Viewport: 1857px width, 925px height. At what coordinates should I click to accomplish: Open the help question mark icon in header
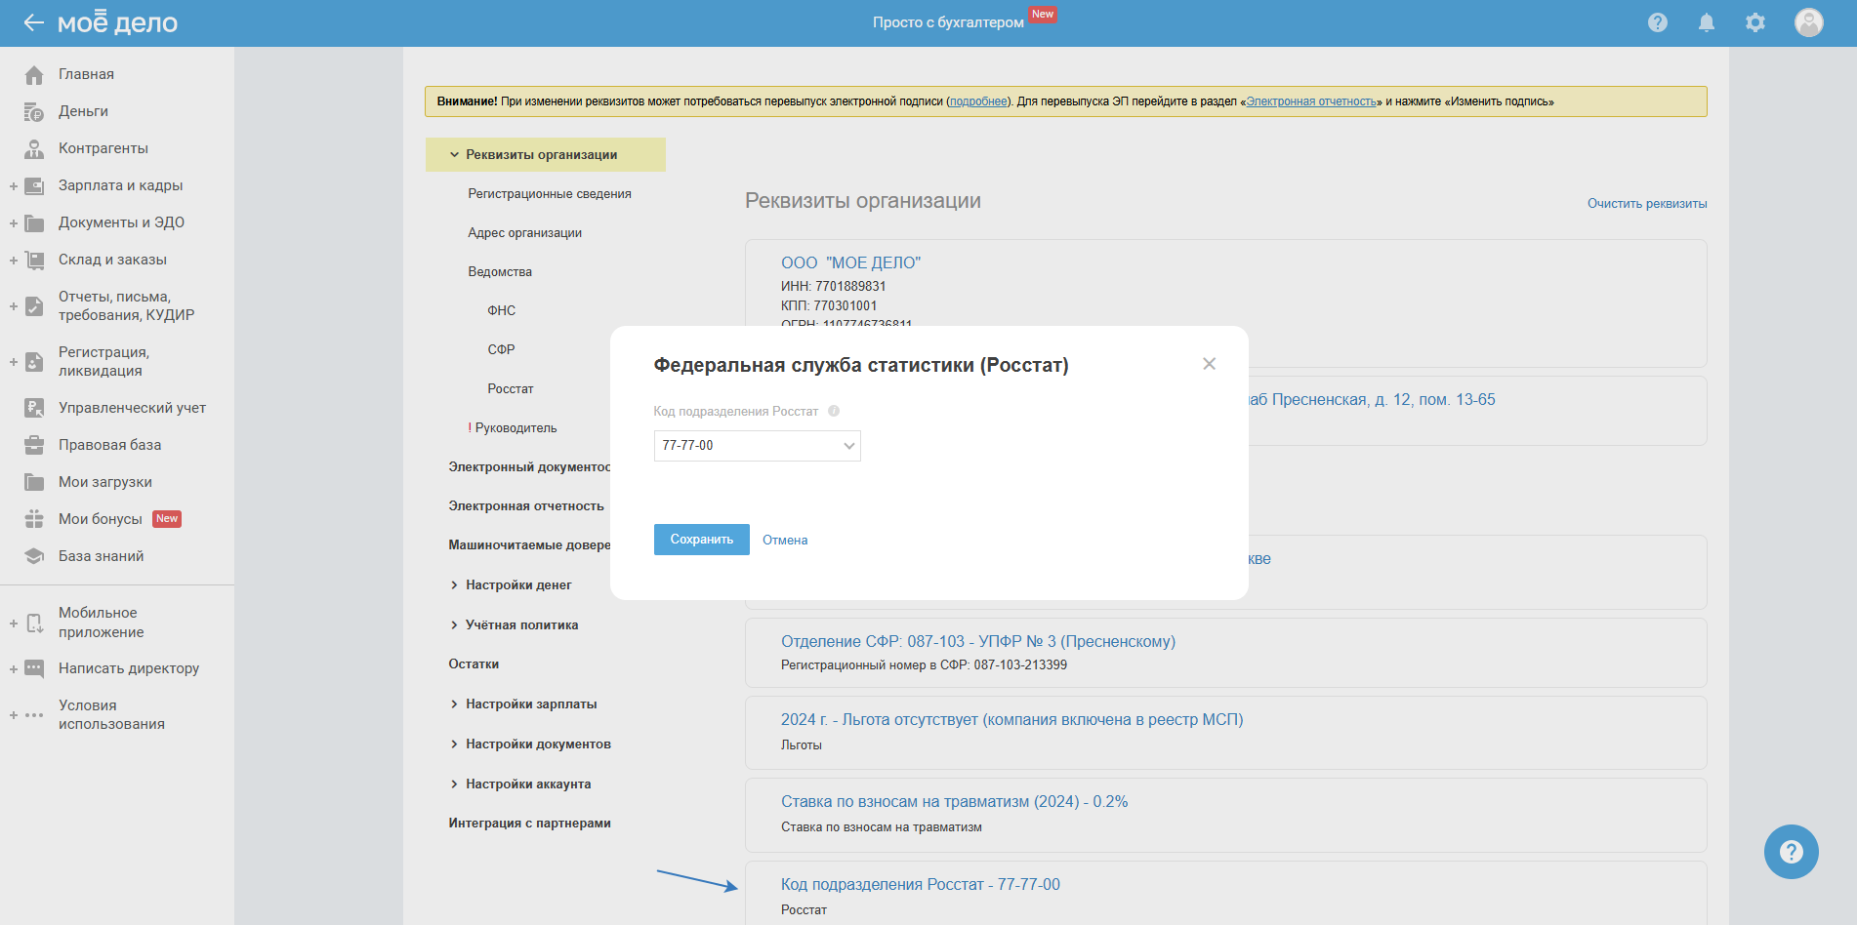(x=1658, y=22)
